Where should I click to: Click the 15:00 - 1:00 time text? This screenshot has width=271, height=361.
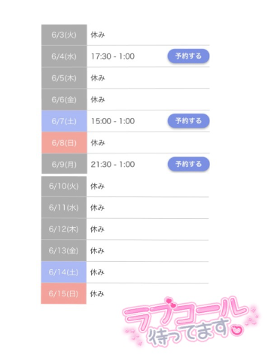click(113, 121)
